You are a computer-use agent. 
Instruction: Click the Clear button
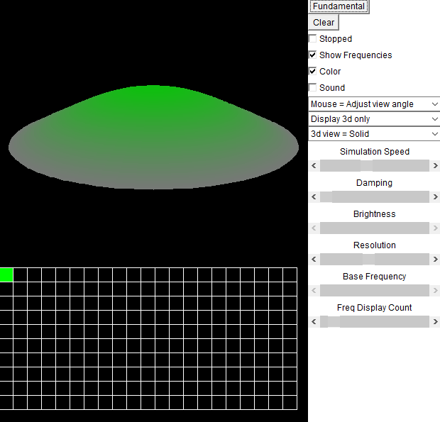(x=324, y=23)
